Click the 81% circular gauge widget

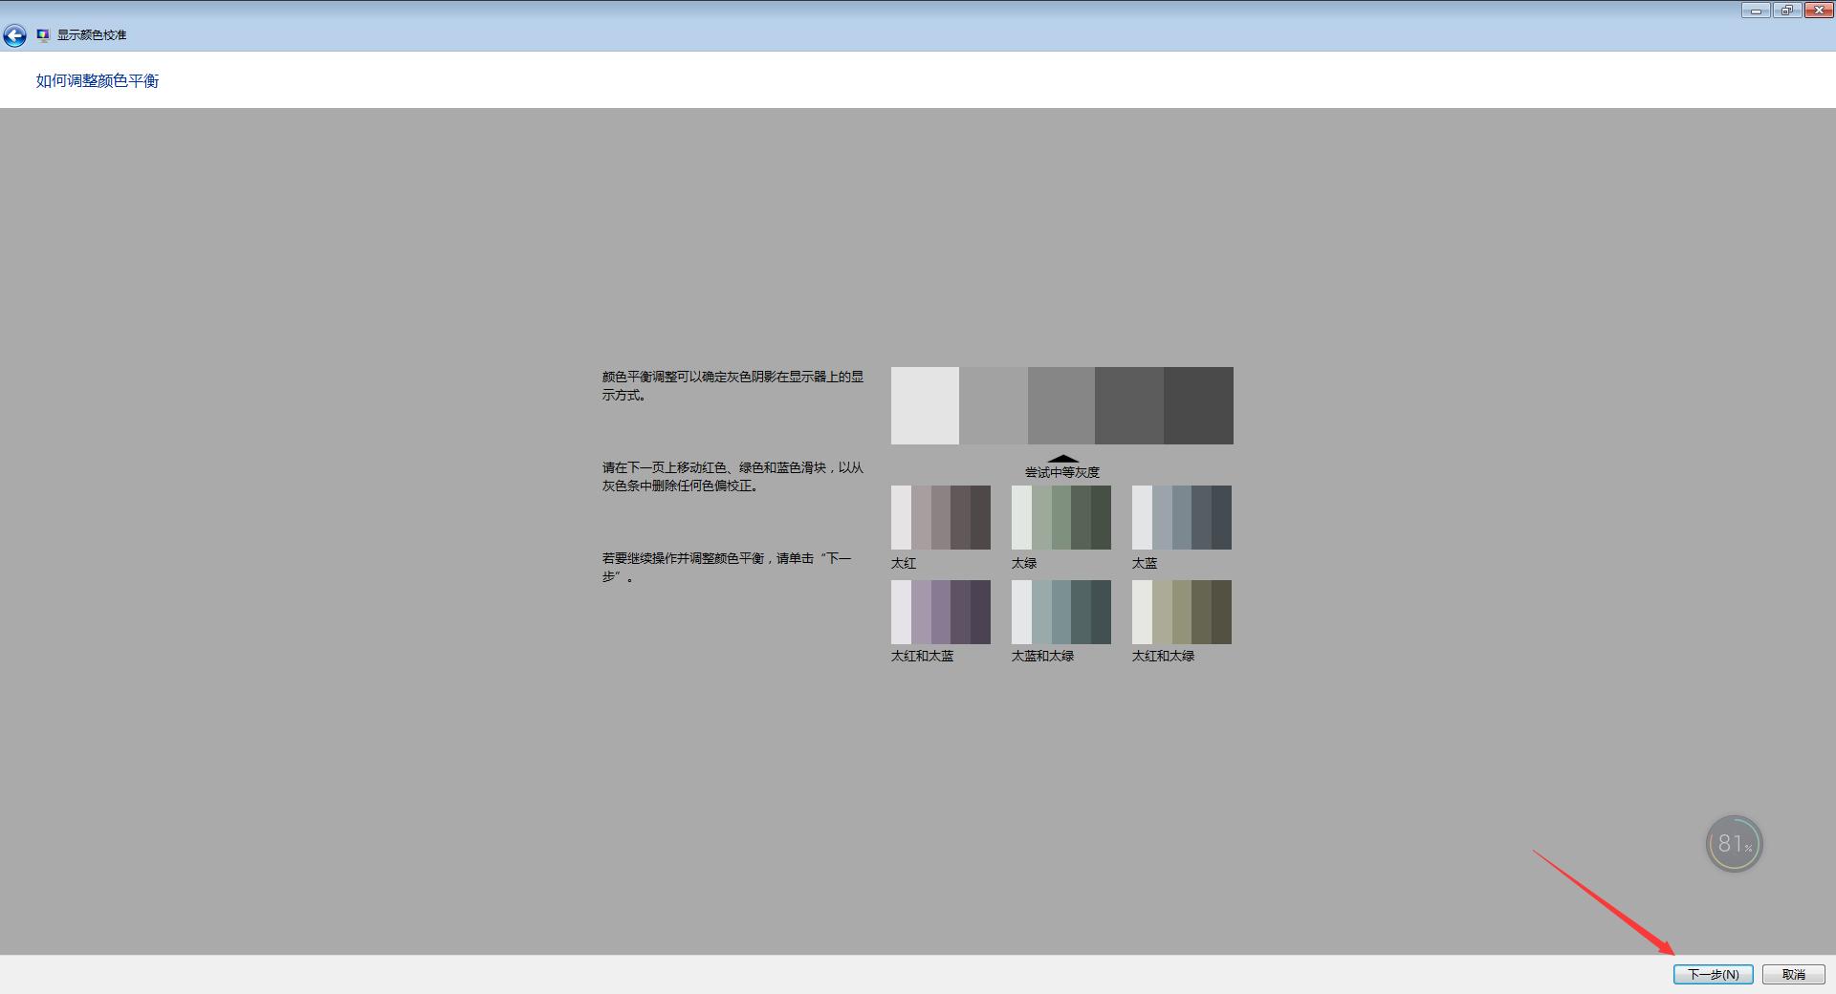coord(1734,843)
